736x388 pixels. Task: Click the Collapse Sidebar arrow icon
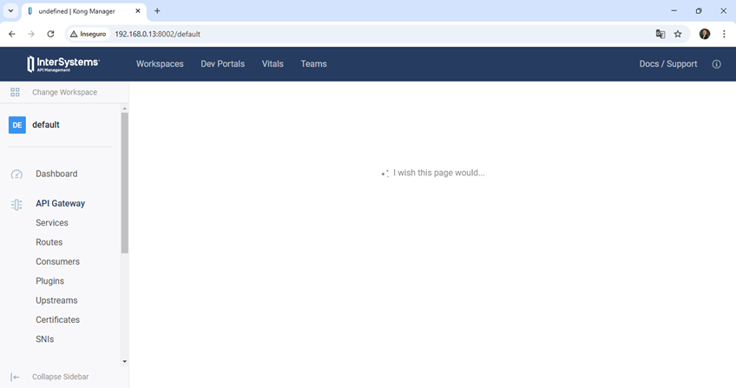click(x=15, y=377)
